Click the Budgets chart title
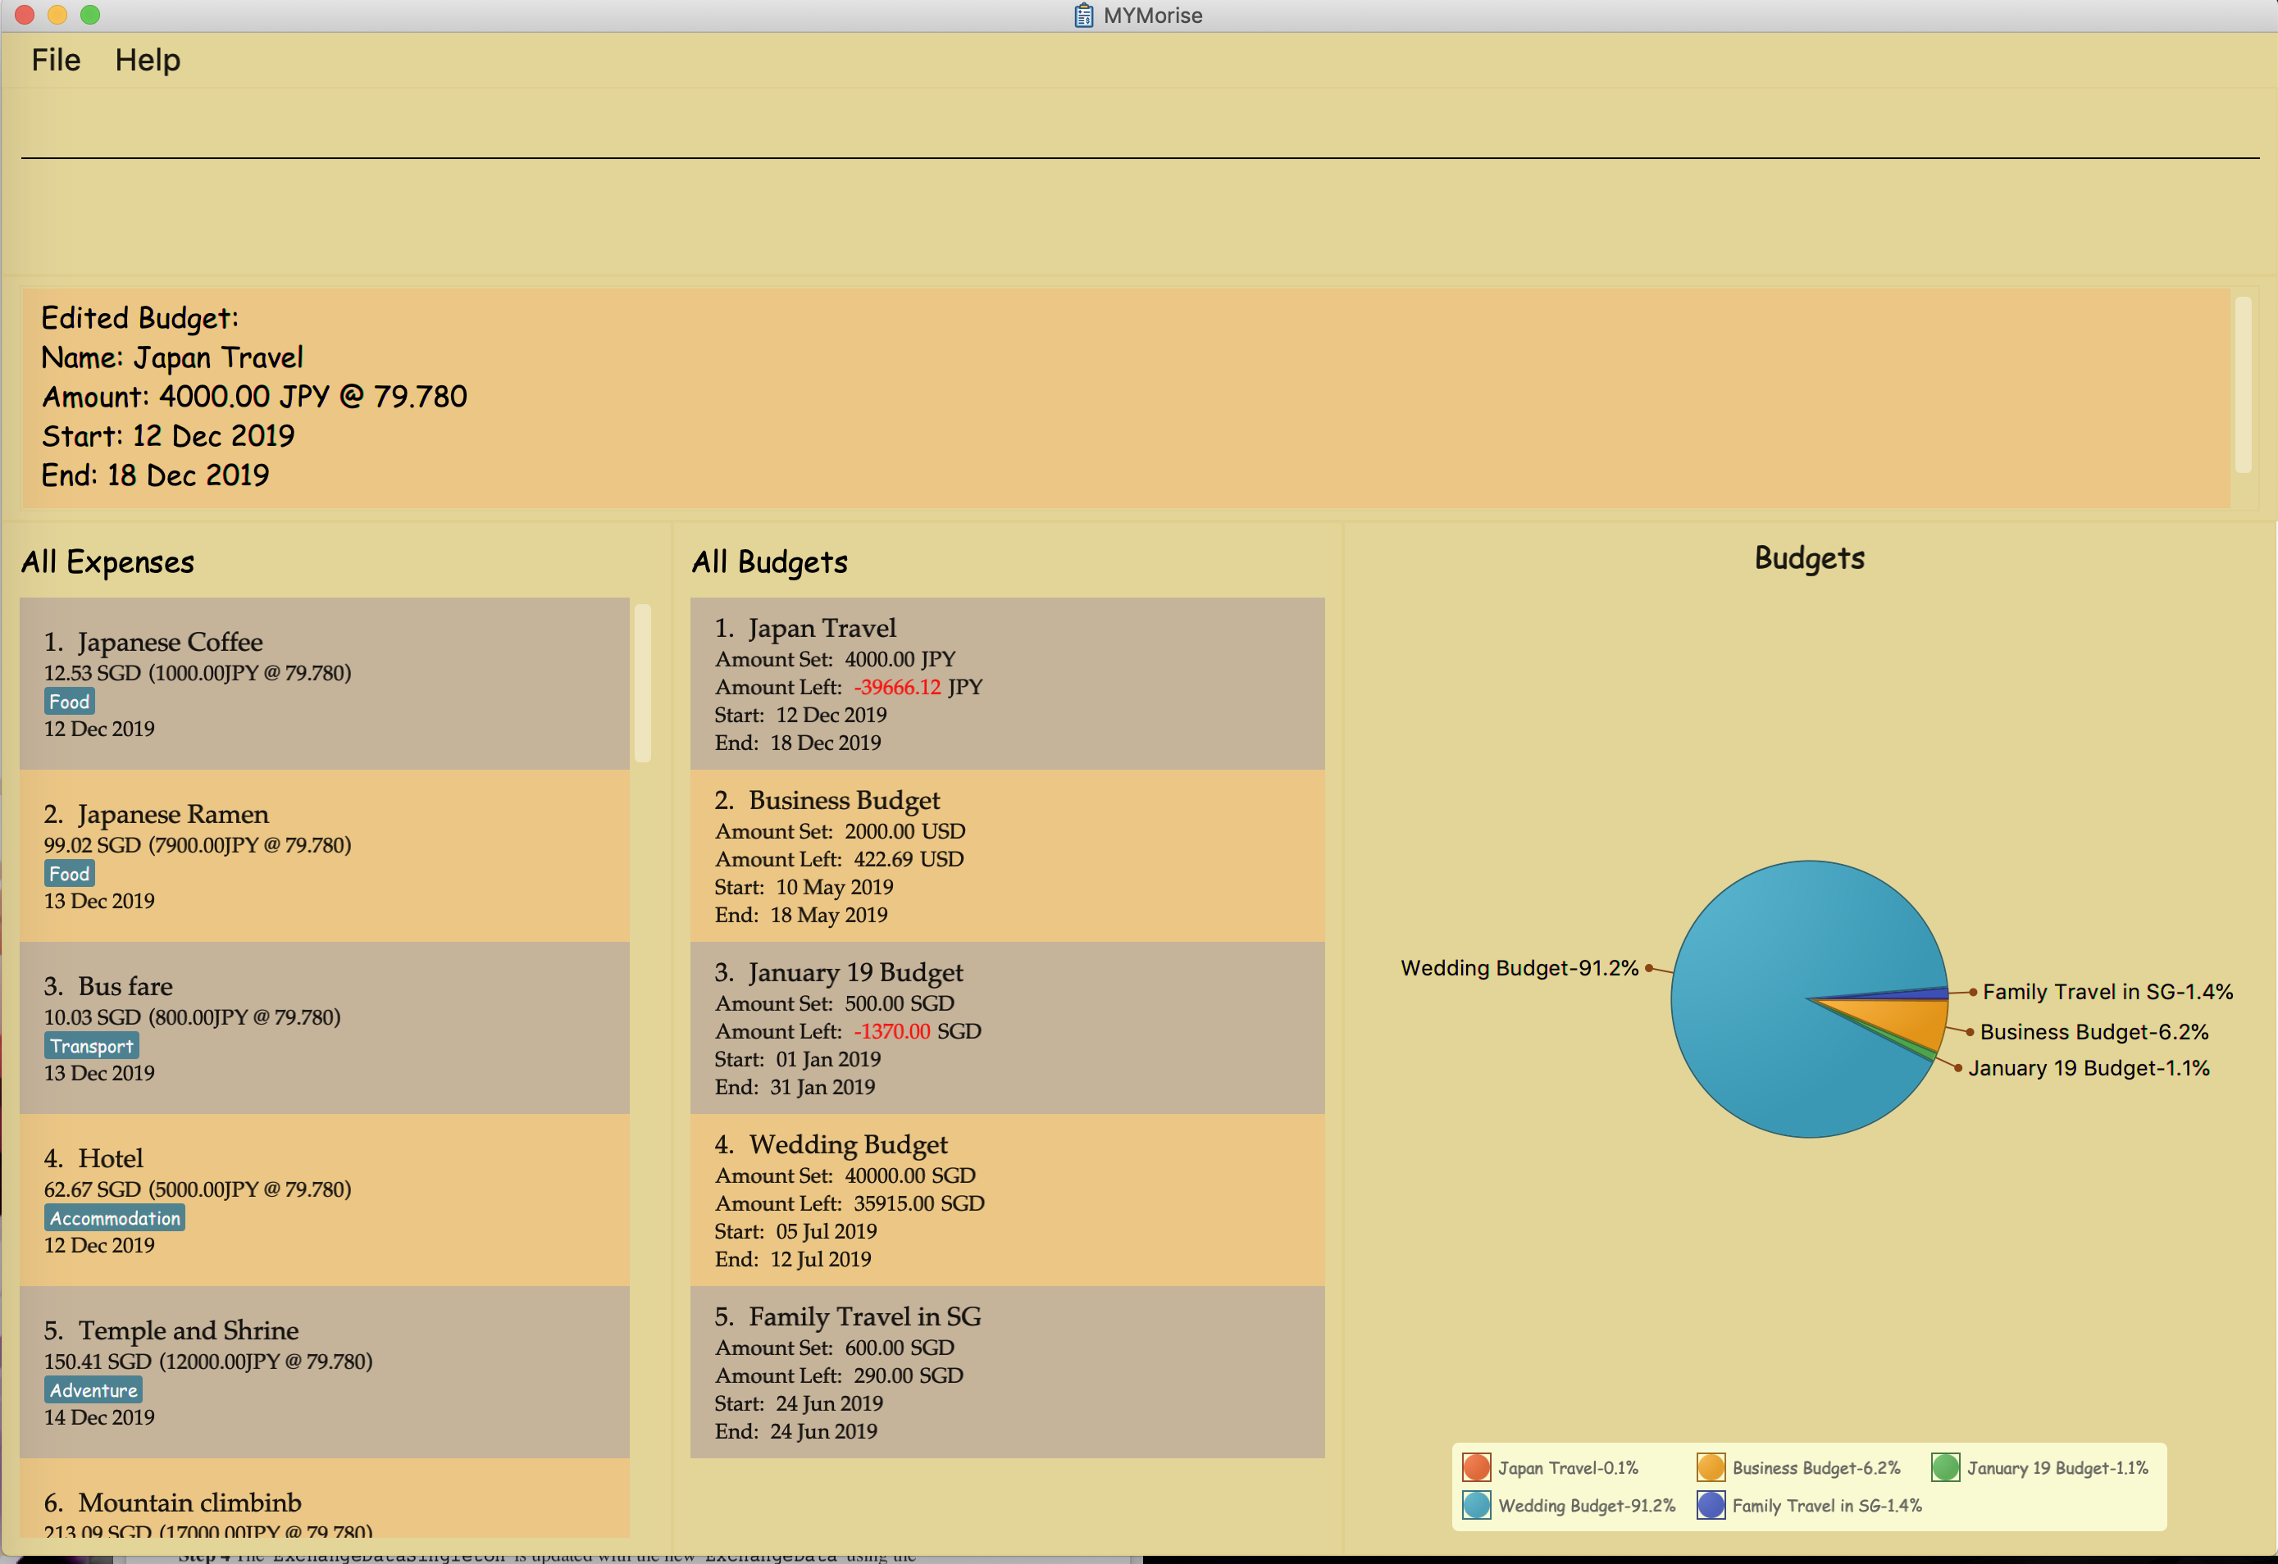This screenshot has width=2278, height=1564. click(1810, 557)
